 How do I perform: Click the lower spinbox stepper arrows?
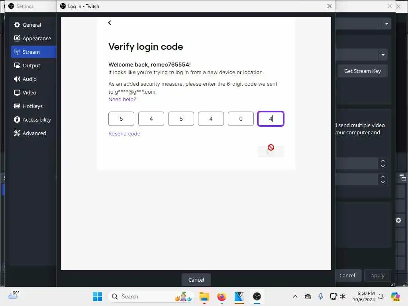pos(383,179)
